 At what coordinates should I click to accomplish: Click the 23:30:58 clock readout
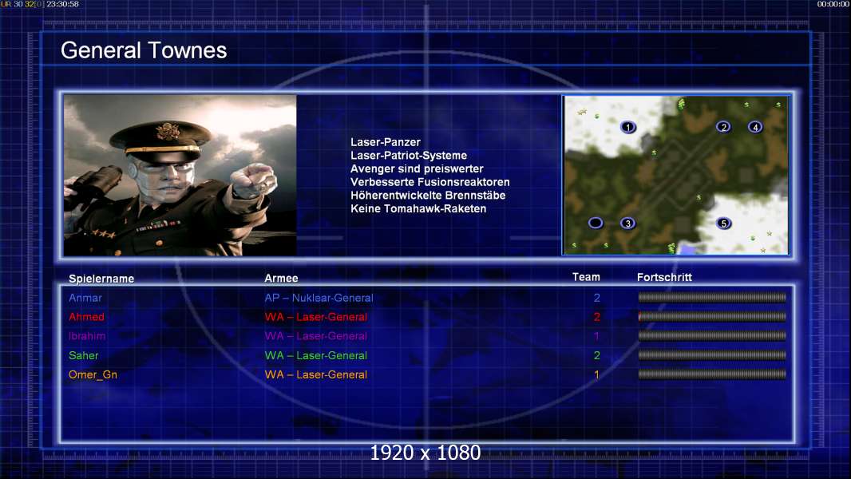click(x=62, y=4)
